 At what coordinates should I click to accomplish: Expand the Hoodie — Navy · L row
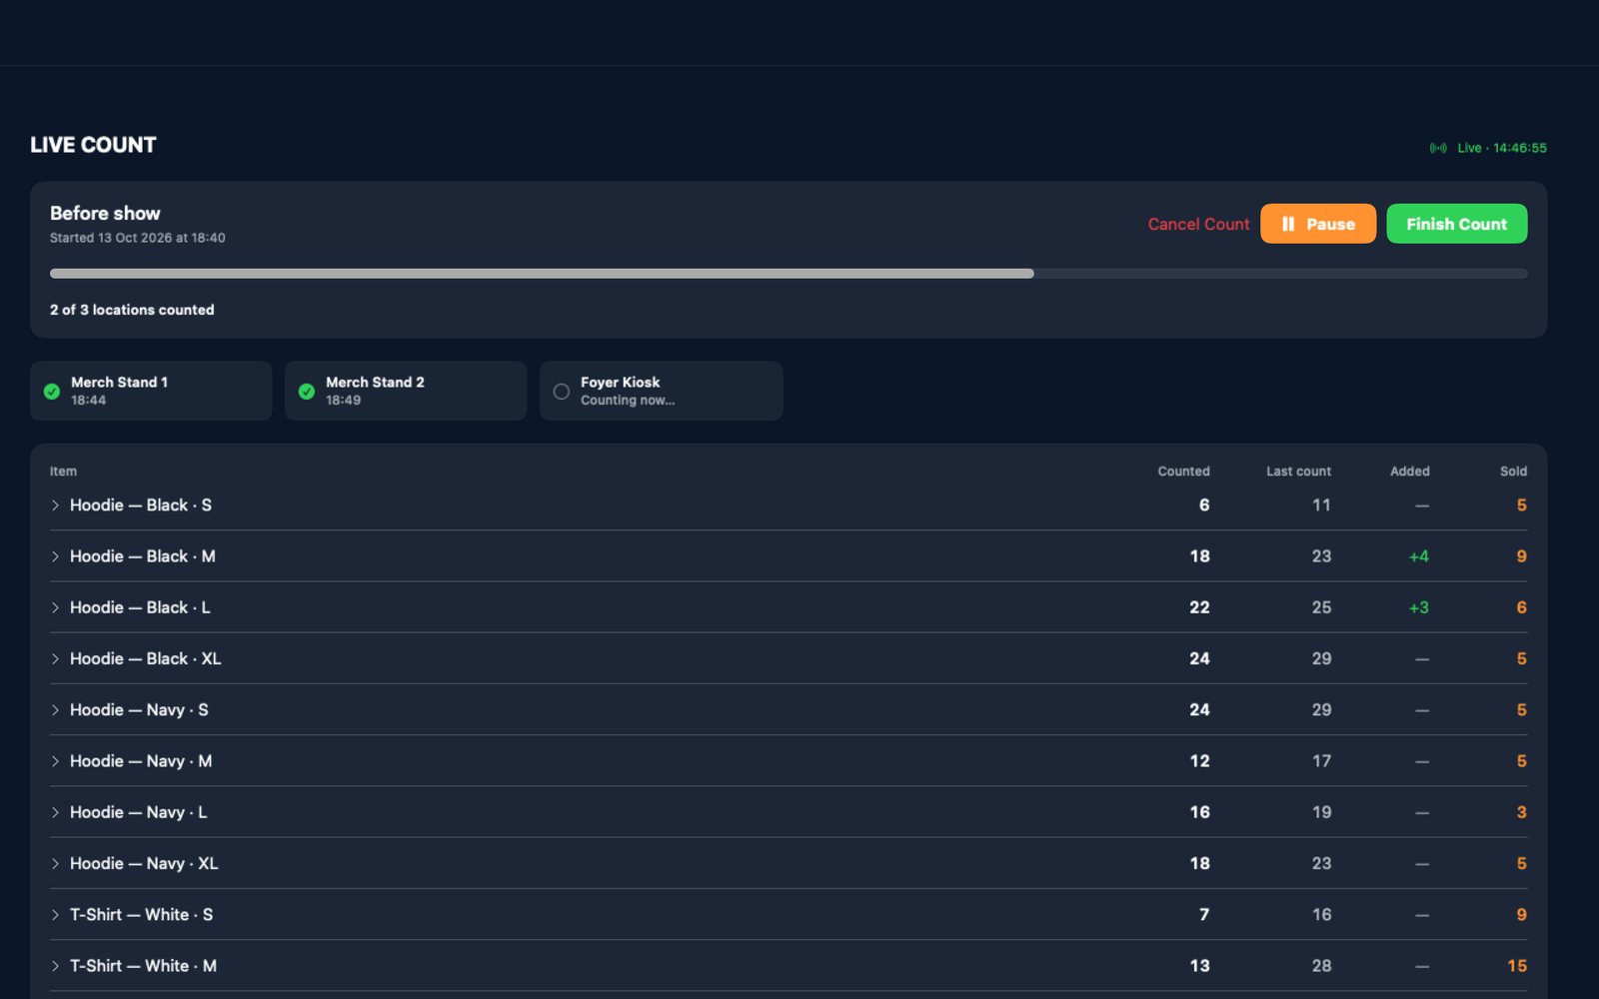55,812
